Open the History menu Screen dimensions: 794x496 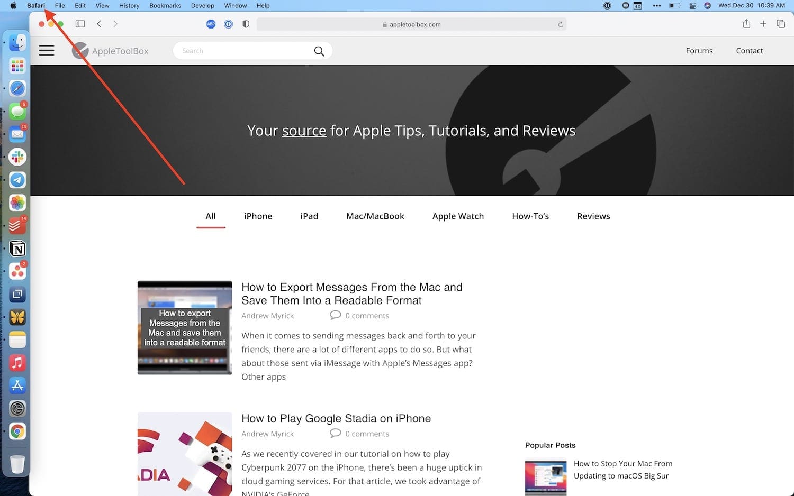point(129,6)
